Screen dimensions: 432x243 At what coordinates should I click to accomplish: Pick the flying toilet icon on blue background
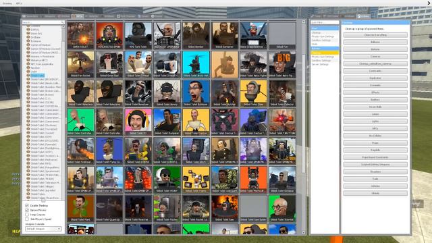coord(109,151)
